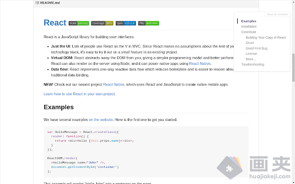Navigate to Grunt section in contents
The height and width of the screenshot is (184, 295).
[250, 43]
